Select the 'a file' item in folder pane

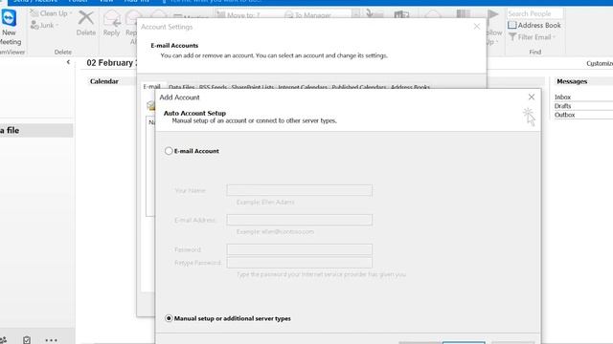pyautogui.click(x=36, y=131)
